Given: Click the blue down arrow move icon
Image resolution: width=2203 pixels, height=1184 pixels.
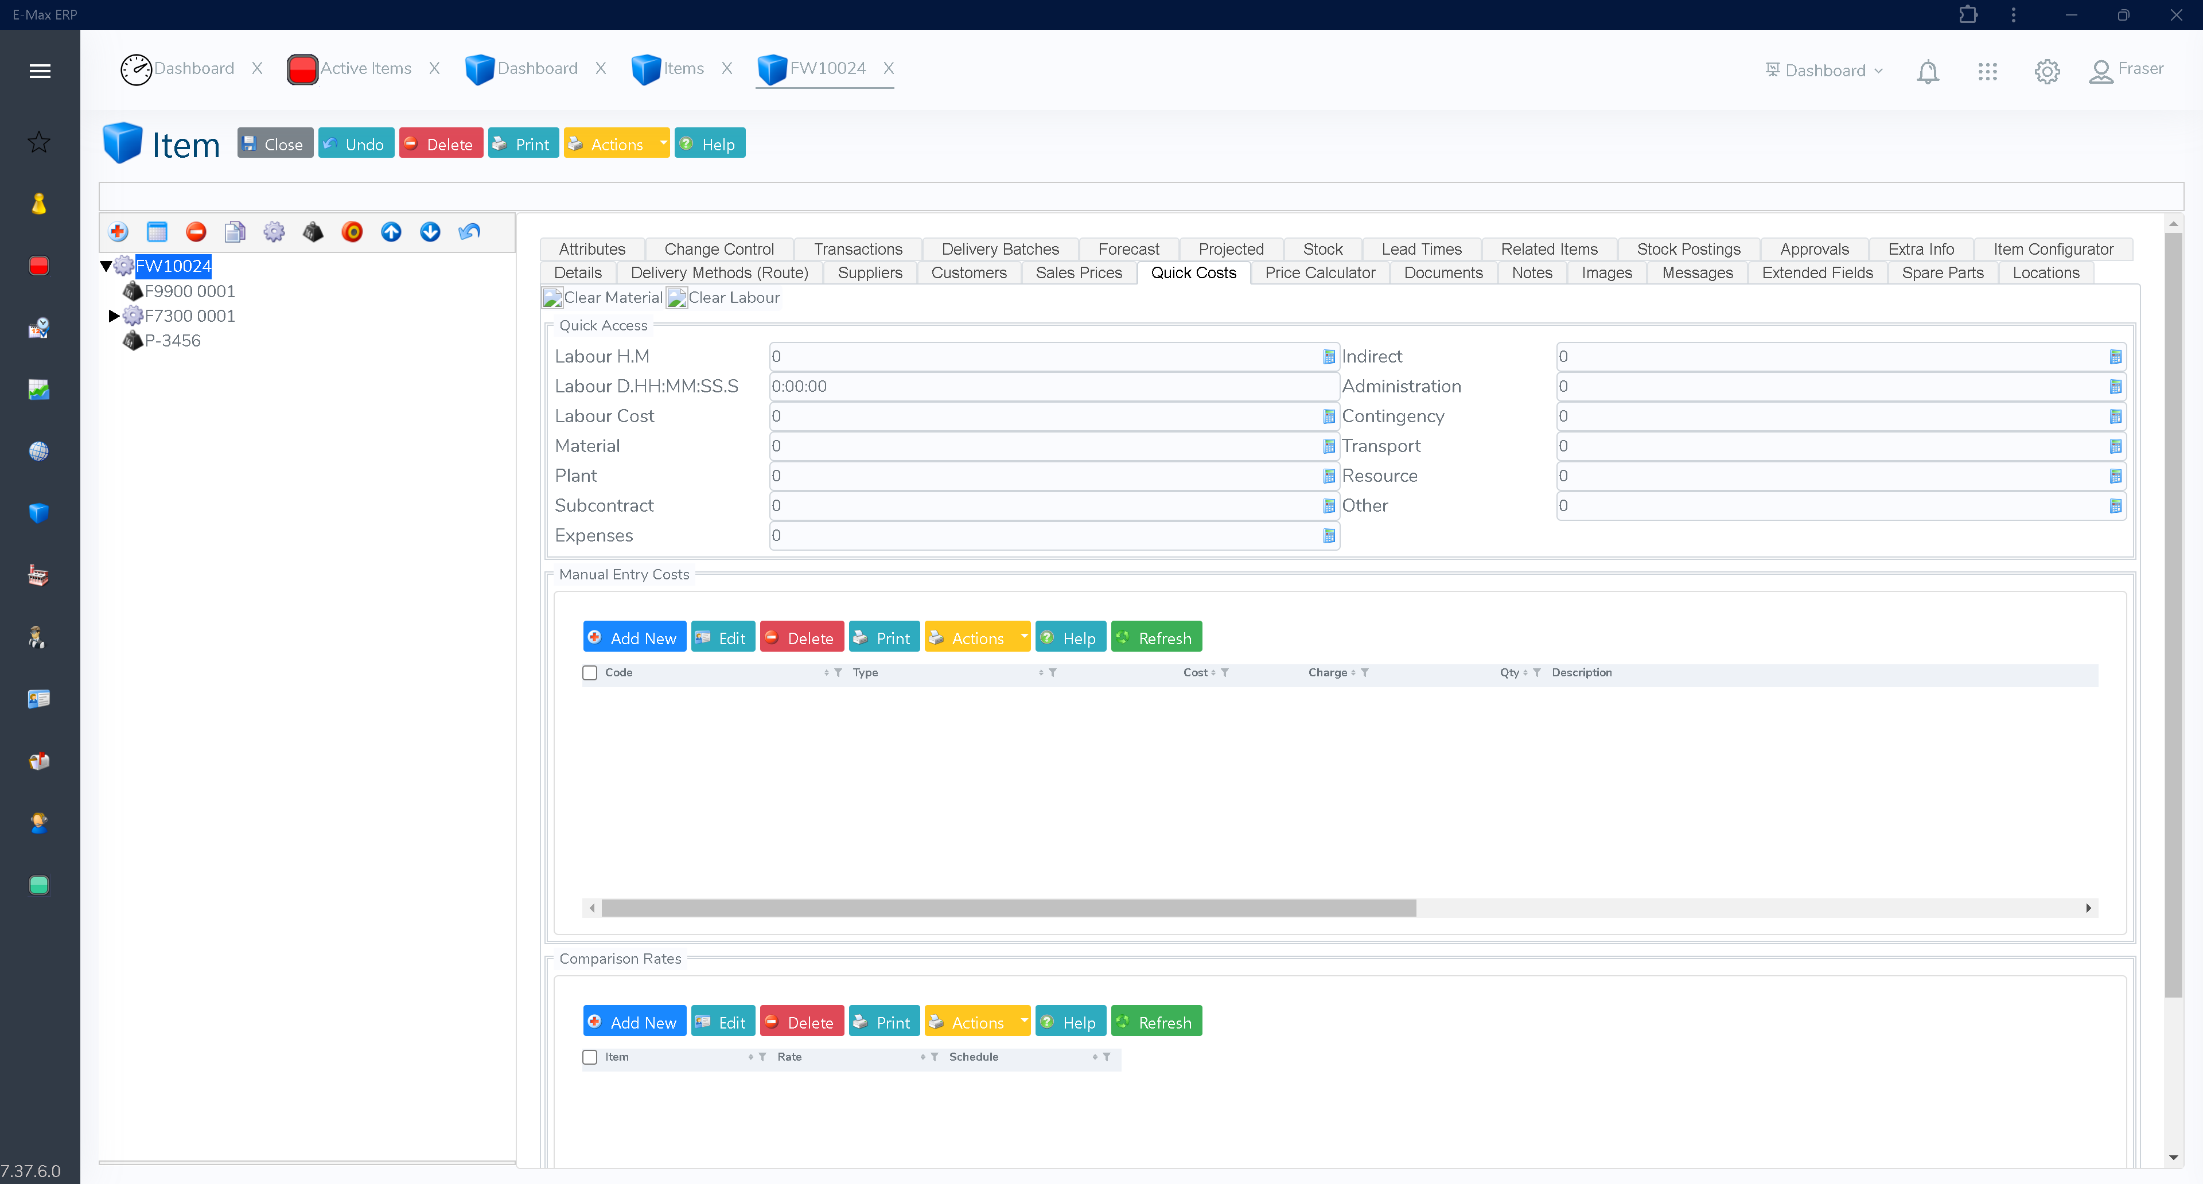Looking at the screenshot, I should pos(430,232).
